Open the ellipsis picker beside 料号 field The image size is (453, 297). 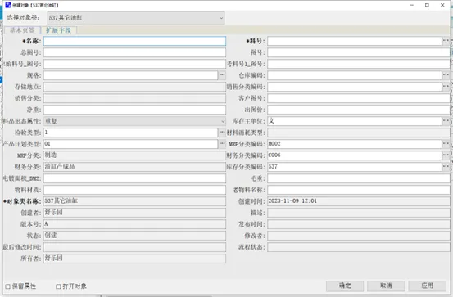tap(446, 41)
